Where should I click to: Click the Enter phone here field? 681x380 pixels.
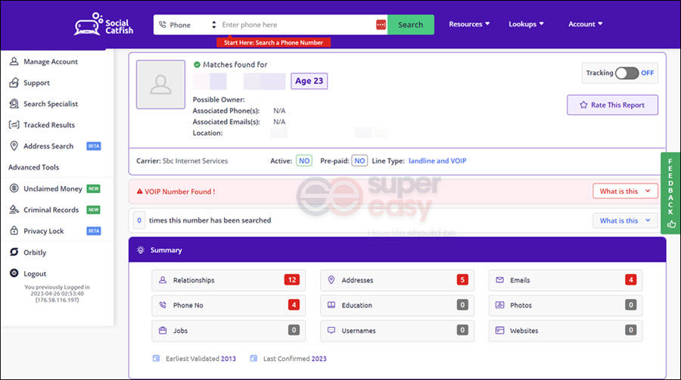[x=297, y=25]
